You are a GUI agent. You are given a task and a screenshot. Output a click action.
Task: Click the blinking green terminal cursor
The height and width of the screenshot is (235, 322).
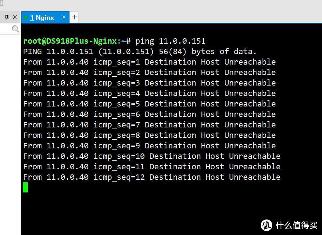click(25, 187)
